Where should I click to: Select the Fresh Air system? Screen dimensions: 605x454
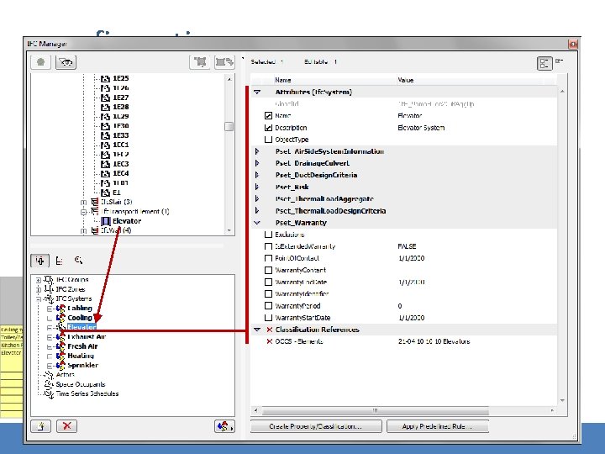(x=82, y=346)
